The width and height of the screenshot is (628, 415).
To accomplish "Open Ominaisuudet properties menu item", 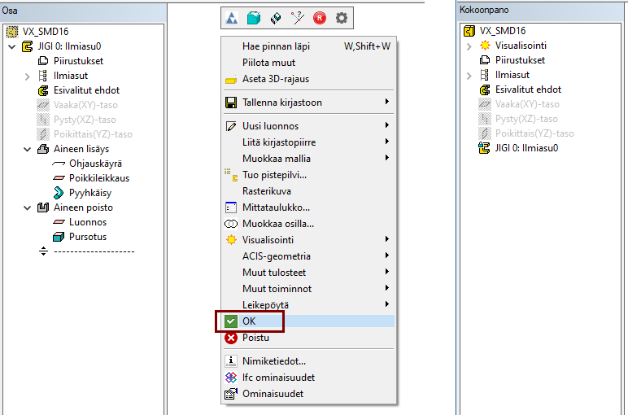I will click(308, 394).
